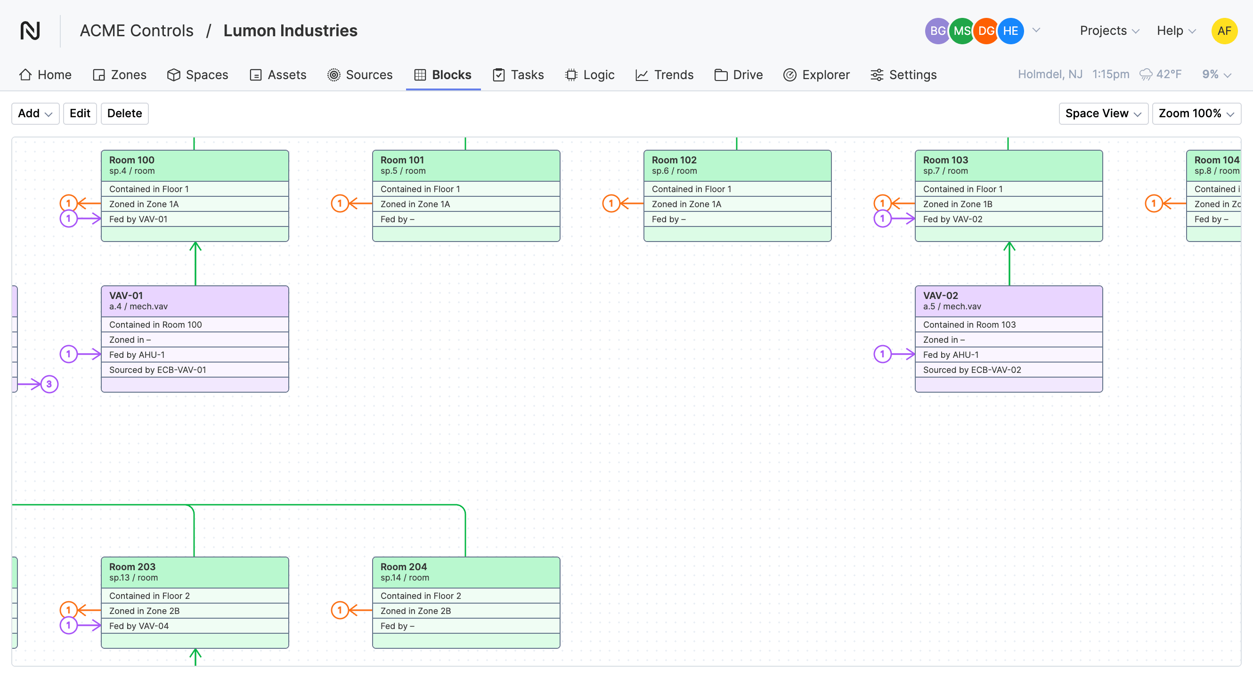The image size is (1253, 678).
Task: Open the Space View dropdown
Action: (x=1103, y=113)
